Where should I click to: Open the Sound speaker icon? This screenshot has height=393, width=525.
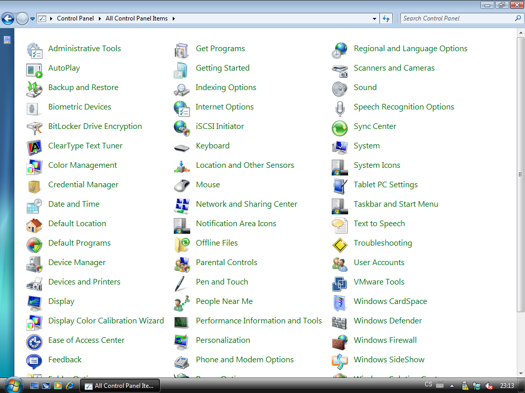(340, 89)
